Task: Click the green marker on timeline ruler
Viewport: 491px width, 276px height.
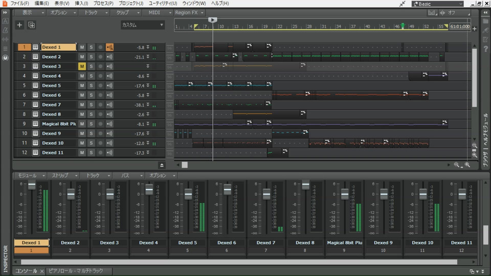Action: tap(403, 26)
